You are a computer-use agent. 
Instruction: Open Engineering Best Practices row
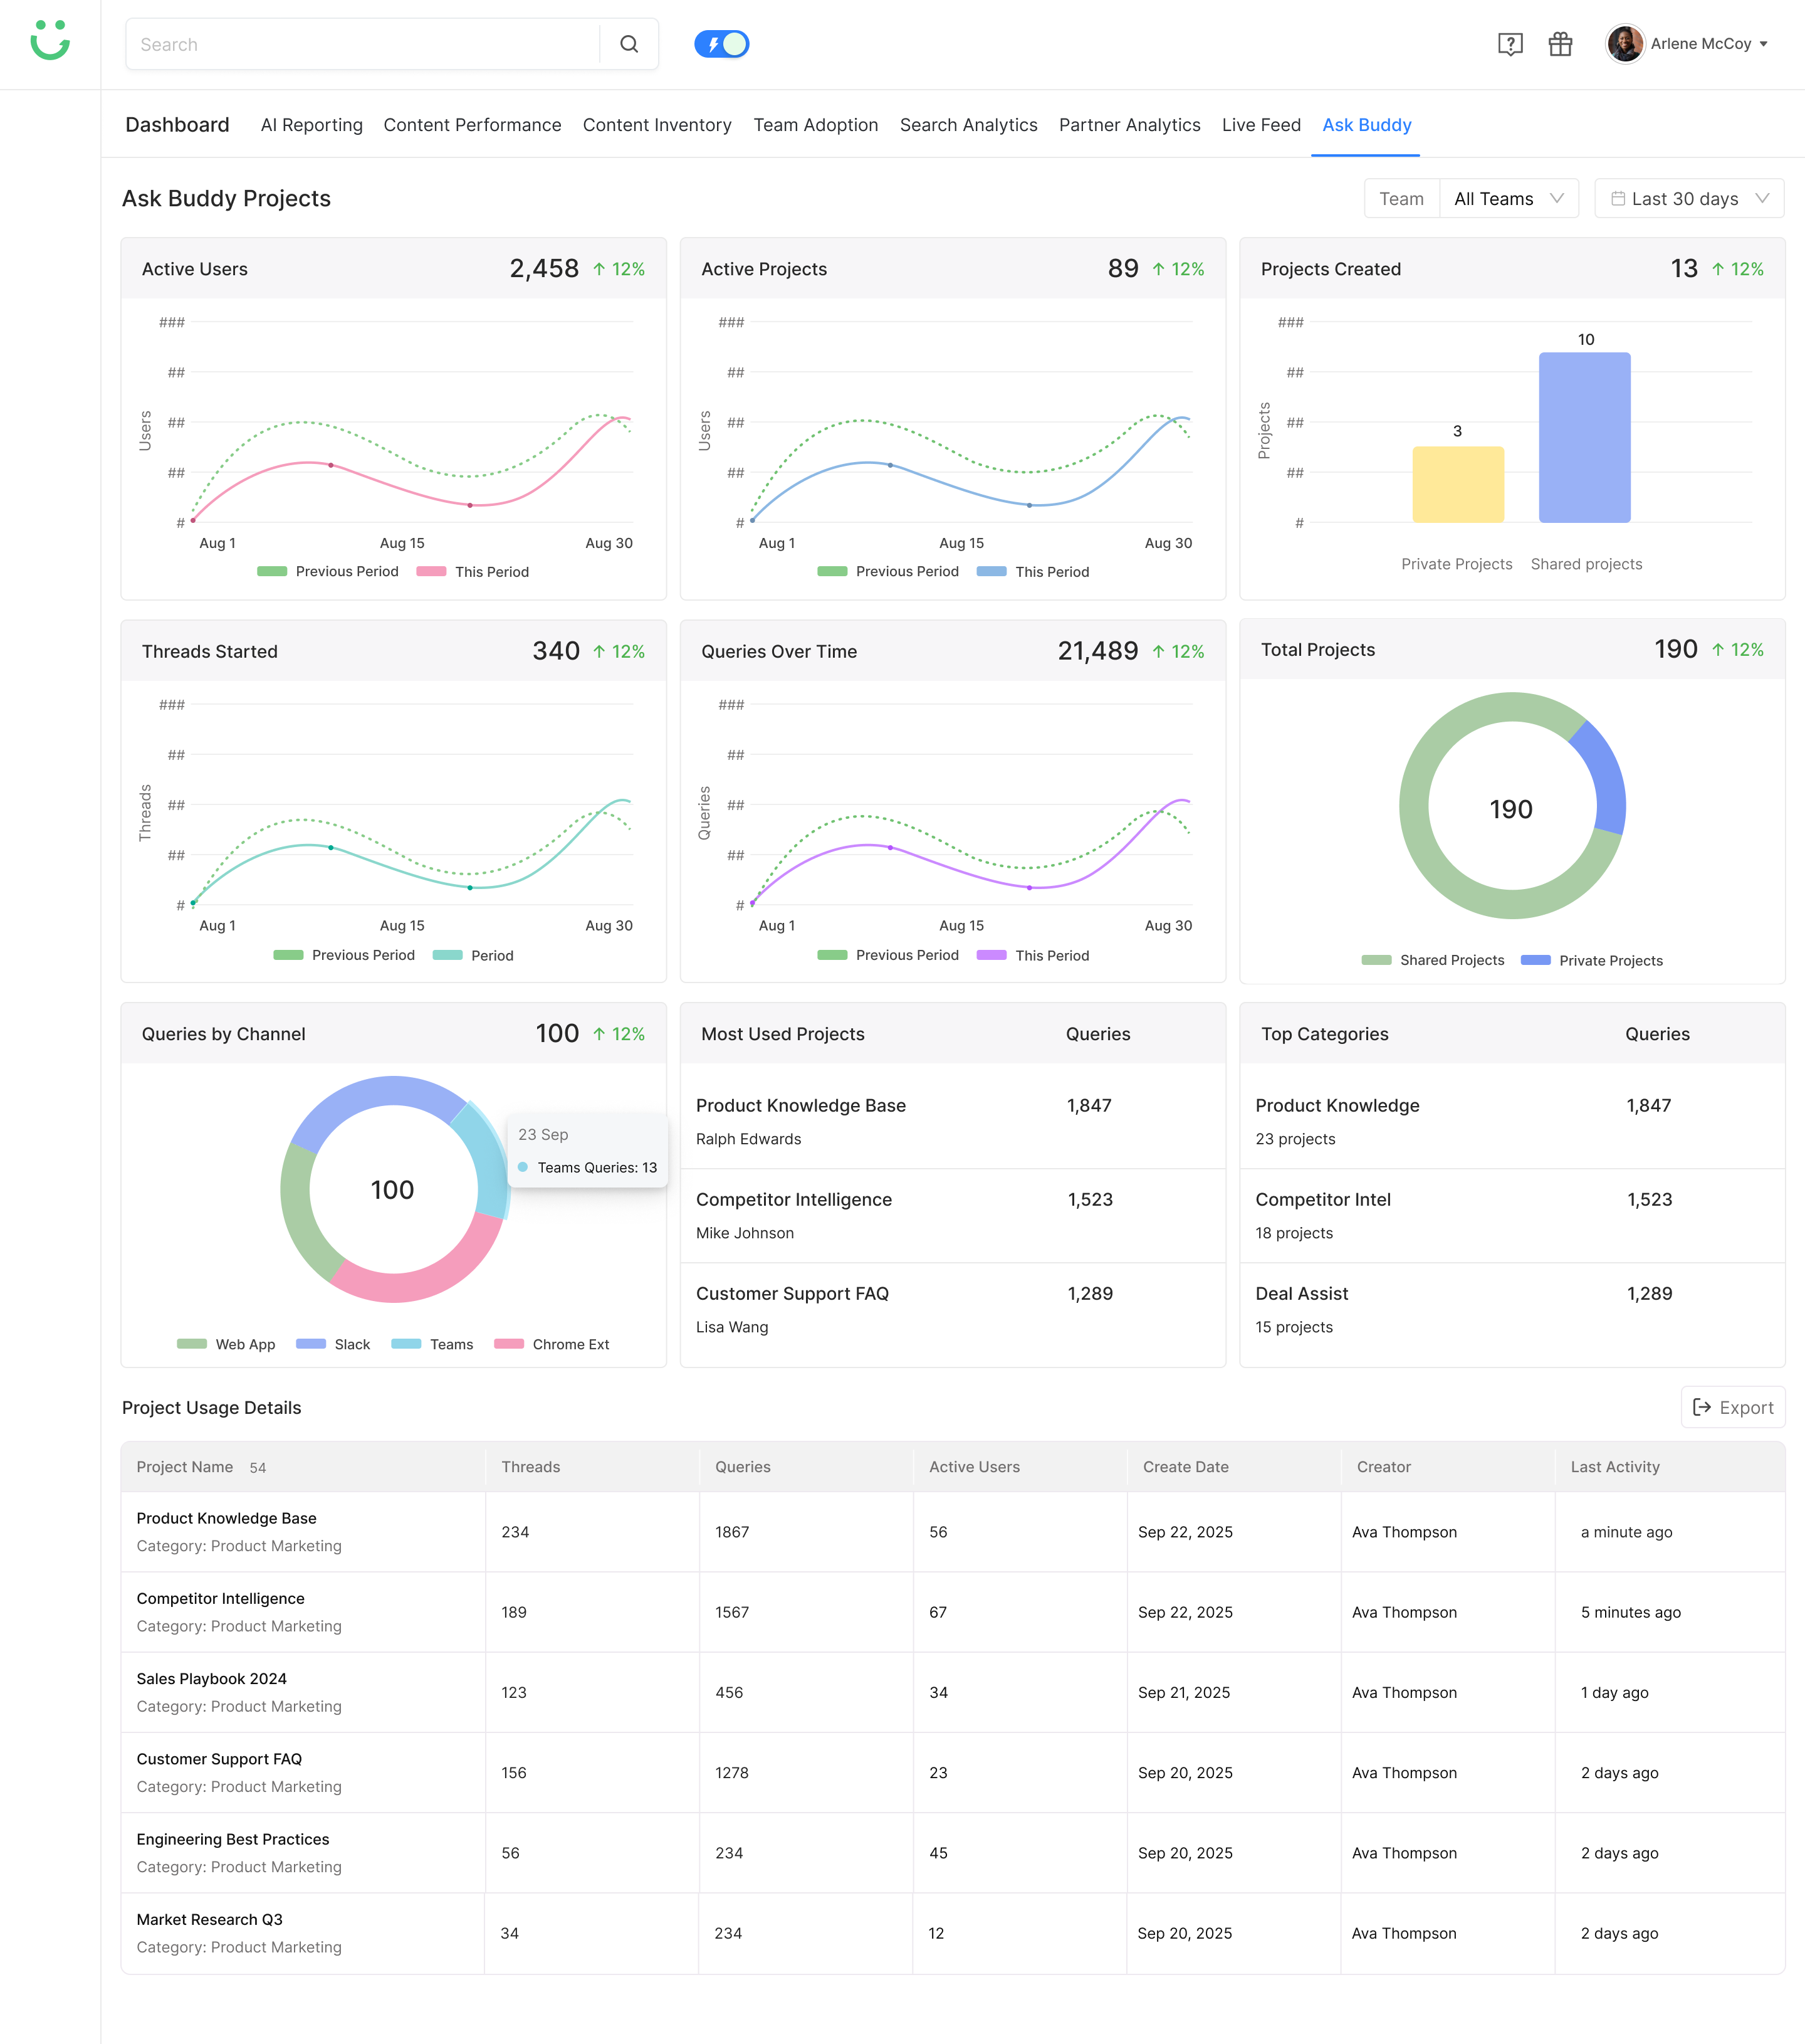953,1853
